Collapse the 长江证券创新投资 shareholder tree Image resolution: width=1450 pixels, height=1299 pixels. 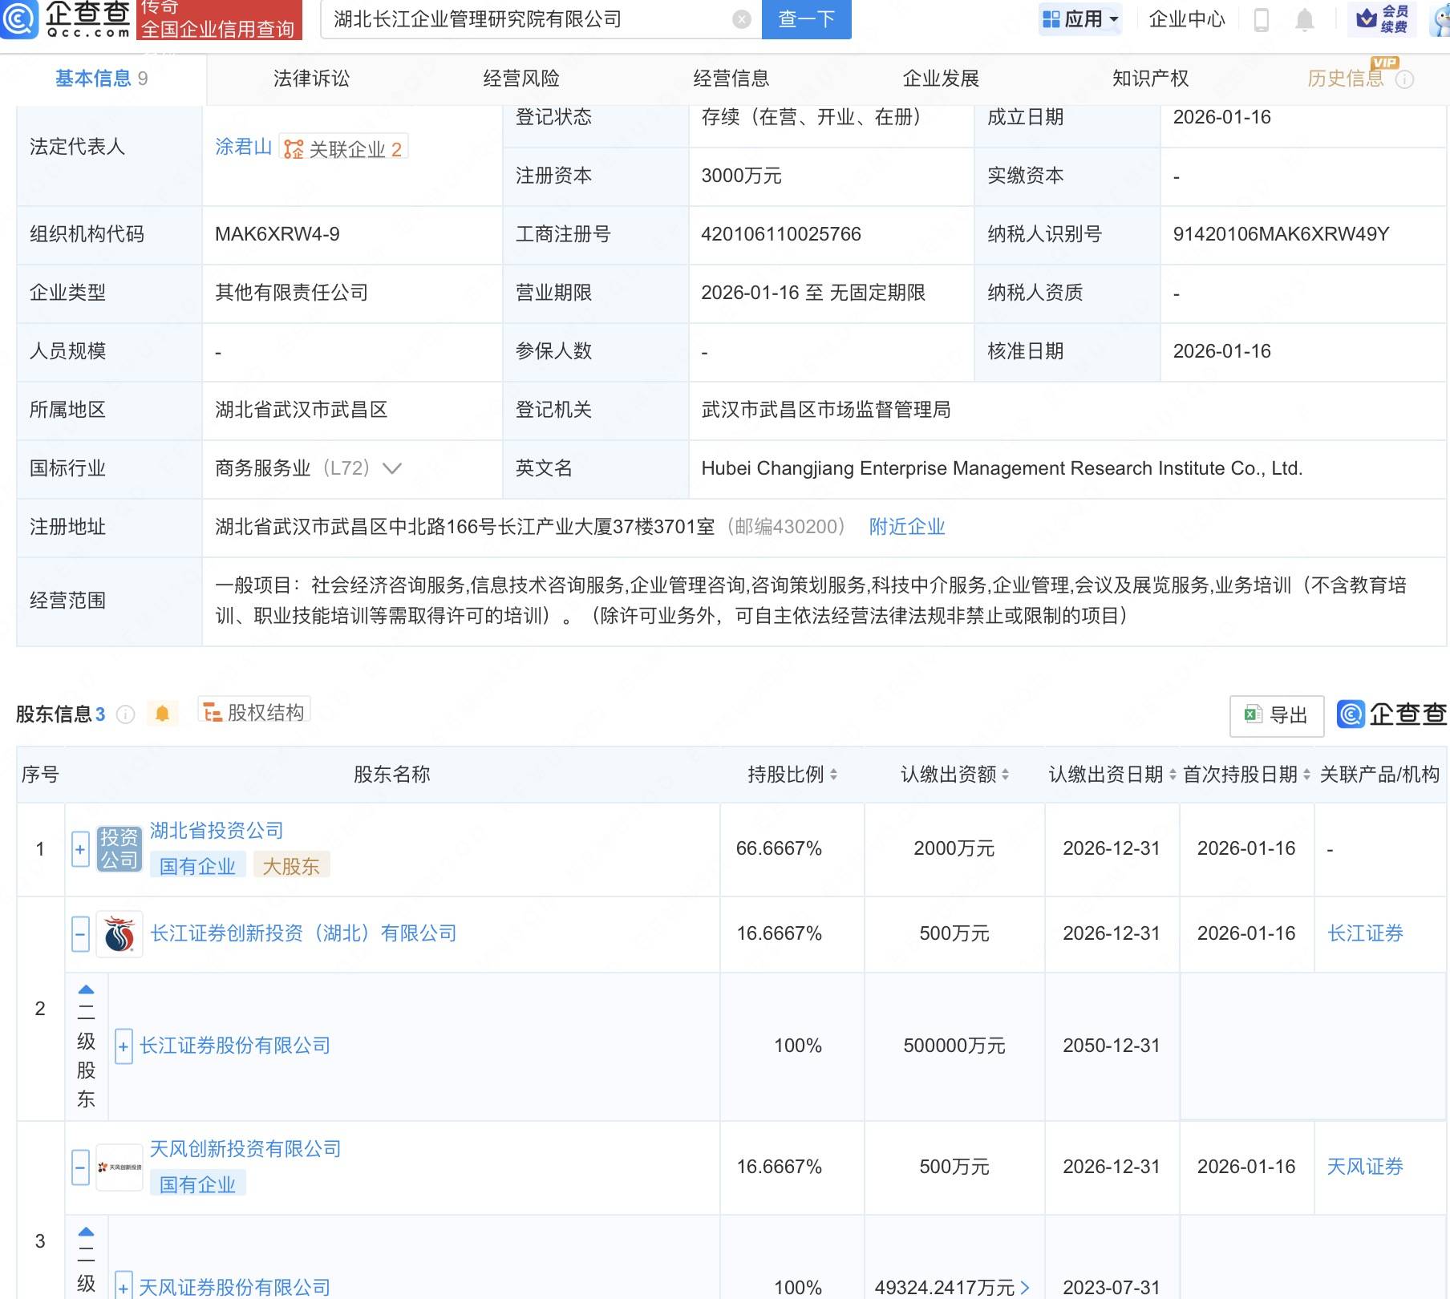[x=79, y=933]
